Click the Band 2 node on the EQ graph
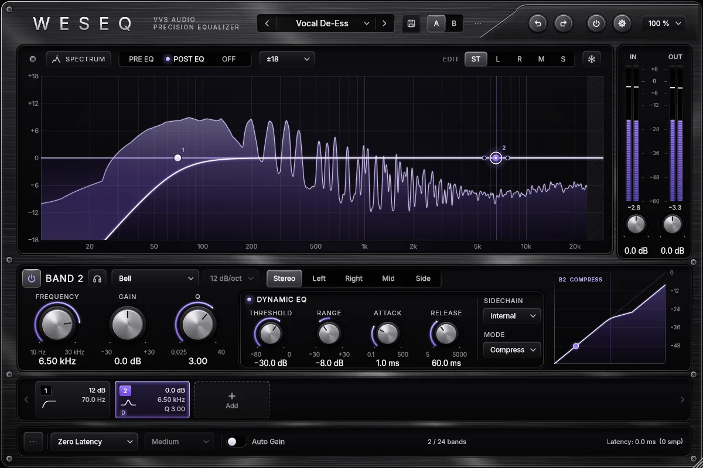 point(496,158)
